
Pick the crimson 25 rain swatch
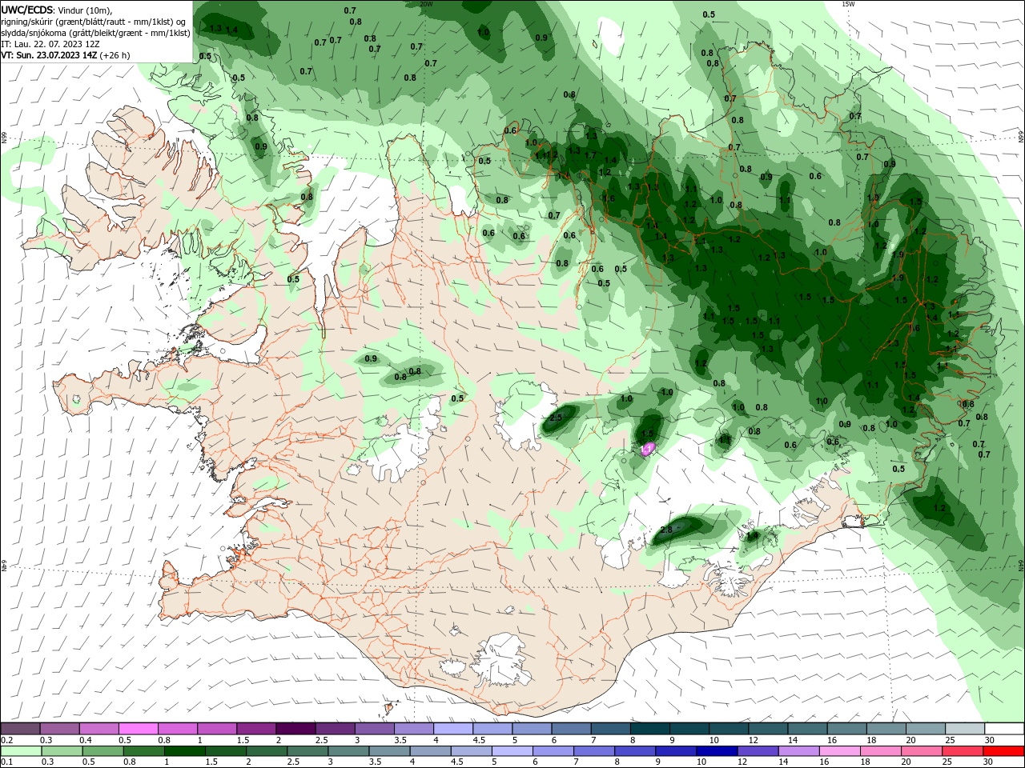[963, 751]
